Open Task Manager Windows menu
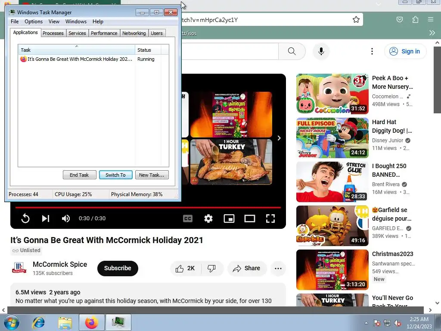The image size is (441, 331). pos(76,22)
